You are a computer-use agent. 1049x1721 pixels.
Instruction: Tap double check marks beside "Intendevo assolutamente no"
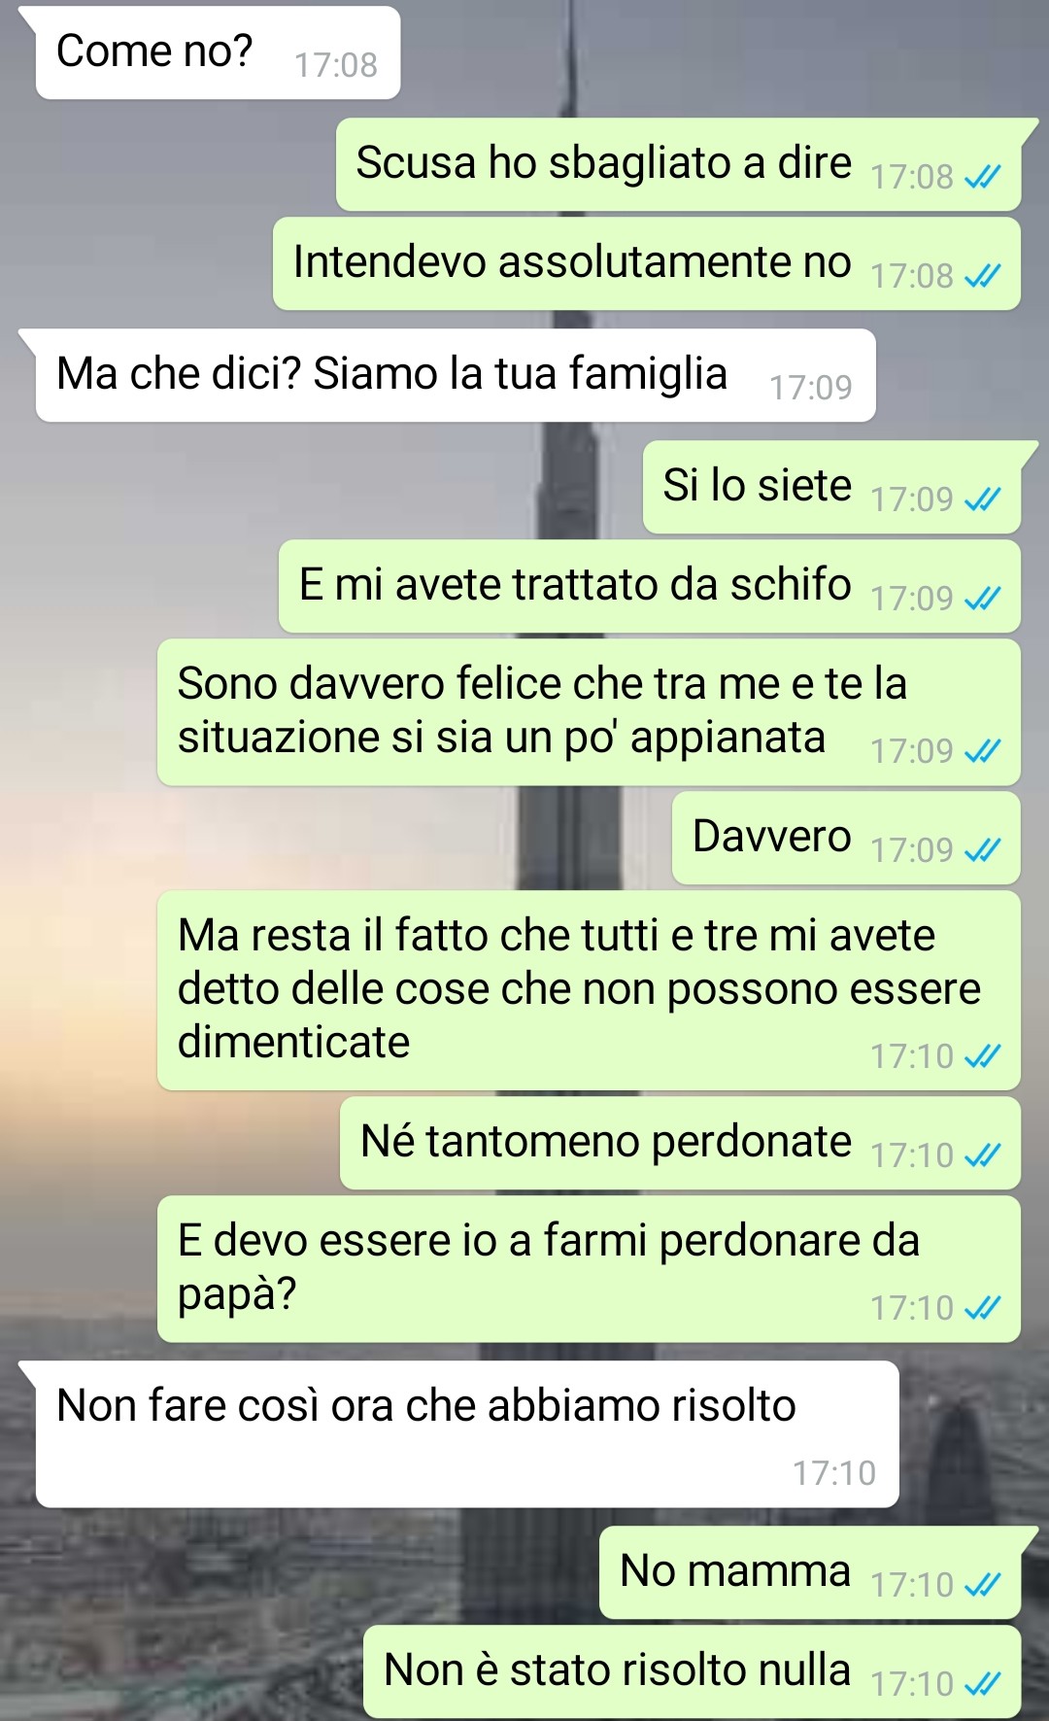click(982, 276)
